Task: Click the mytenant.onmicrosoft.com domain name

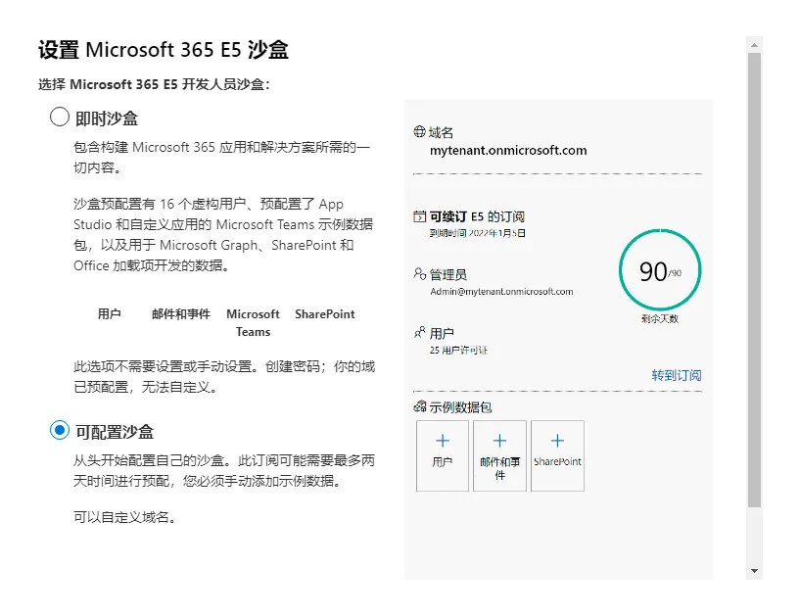Action: click(x=508, y=151)
